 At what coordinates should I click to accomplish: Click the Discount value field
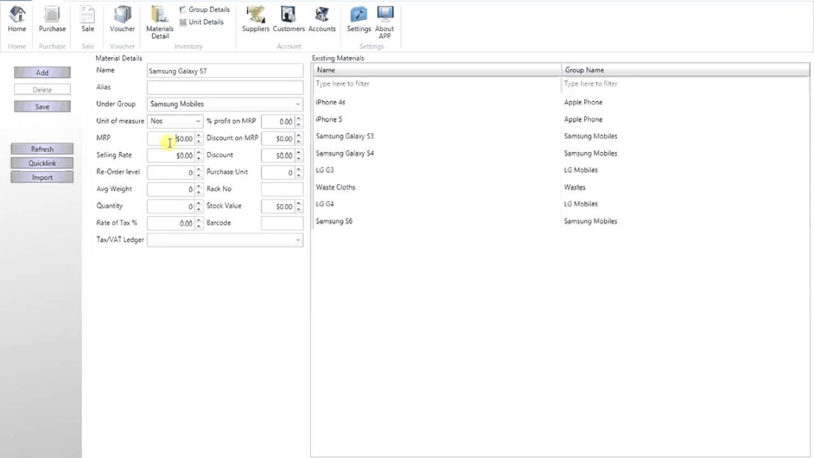pos(278,155)
